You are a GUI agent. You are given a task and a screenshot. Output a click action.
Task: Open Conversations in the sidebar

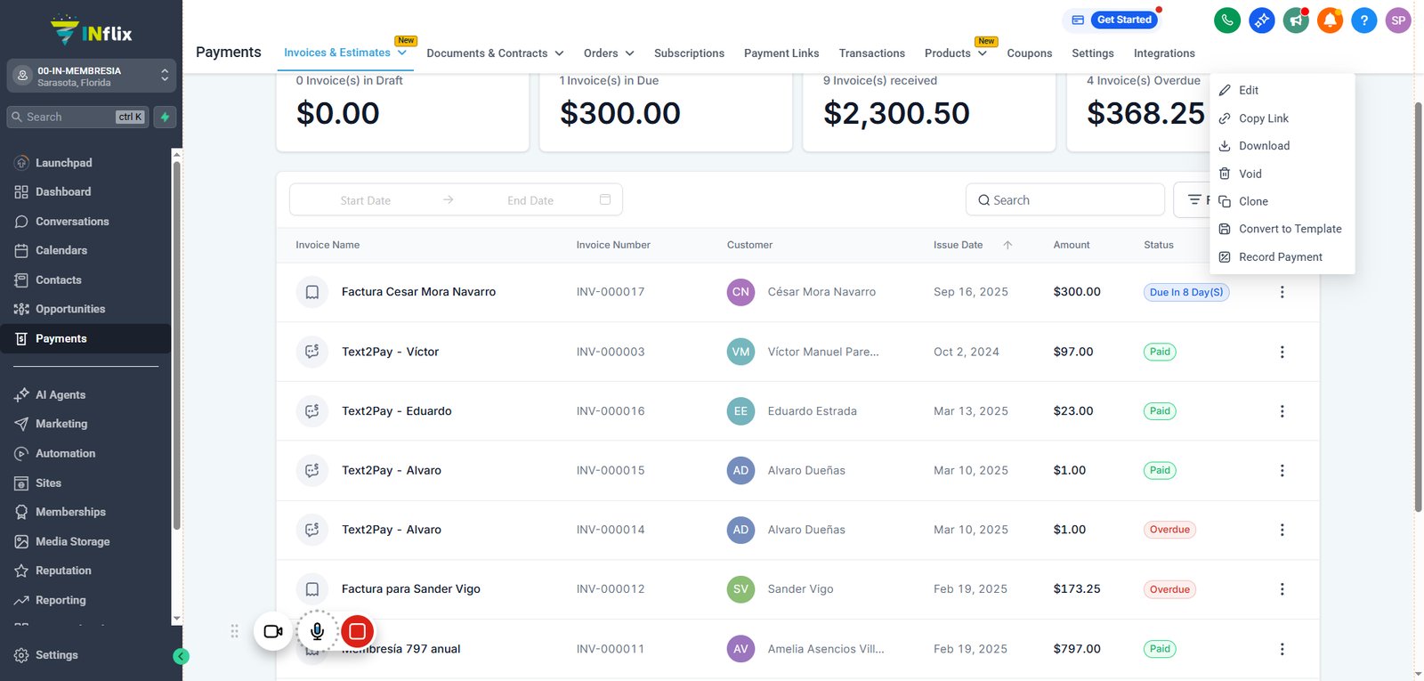(85, 222)
